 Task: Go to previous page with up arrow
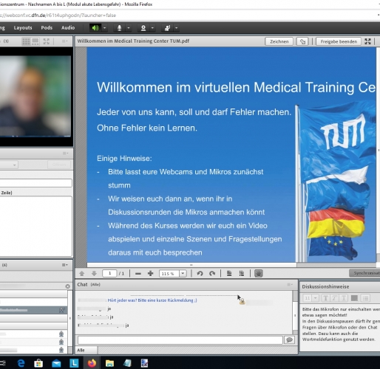click(82, 273)
